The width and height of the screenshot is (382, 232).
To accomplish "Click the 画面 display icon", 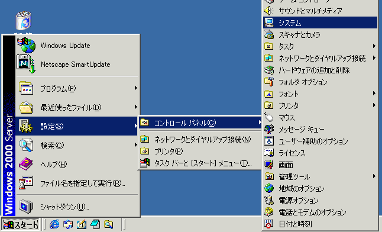I will click(x=269, y=165).
